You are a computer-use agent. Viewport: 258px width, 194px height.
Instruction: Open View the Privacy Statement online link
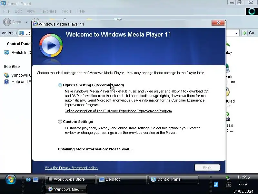pos(71,168)
